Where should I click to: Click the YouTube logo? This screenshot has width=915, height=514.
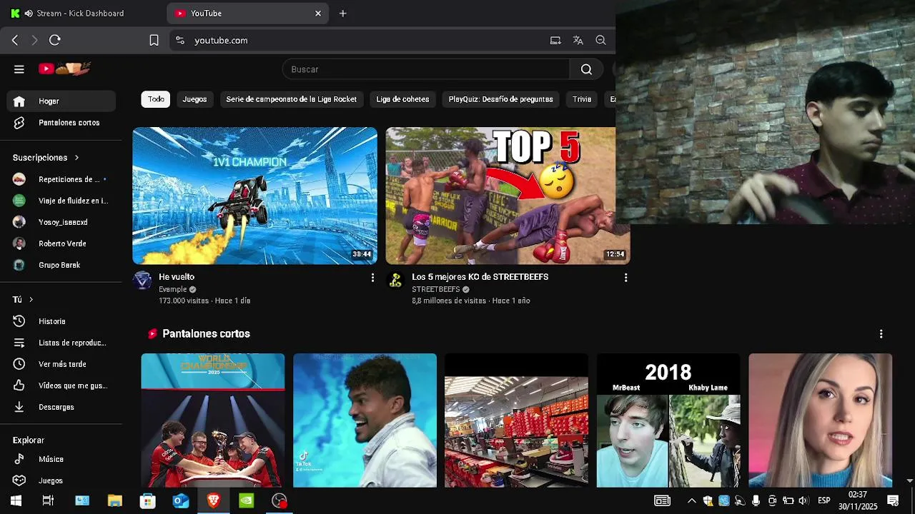click(64, 69)
